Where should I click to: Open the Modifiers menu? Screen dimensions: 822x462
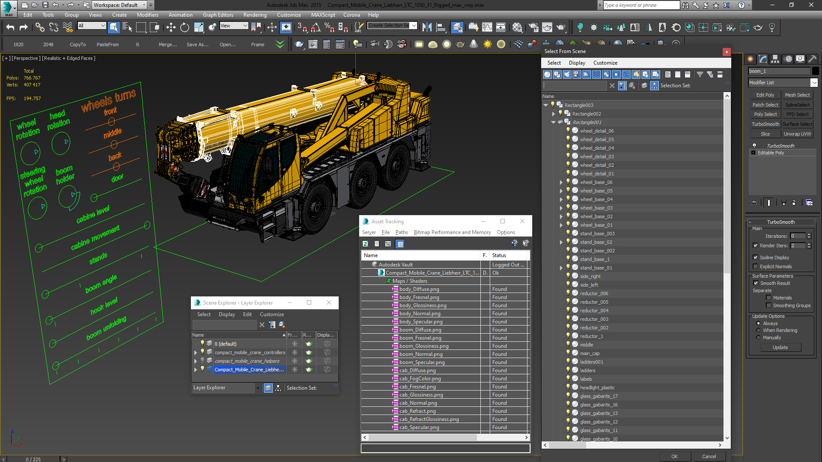[x=147, y=15]
